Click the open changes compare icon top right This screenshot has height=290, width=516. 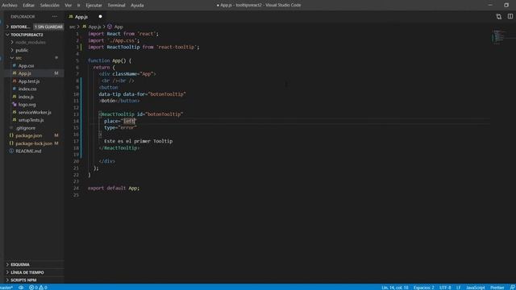coord(499,16)
